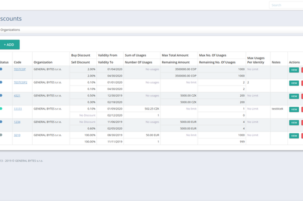This screenshot has width=303, height=201.
Task: Click the Validity From column header
Action: point(107,55)
